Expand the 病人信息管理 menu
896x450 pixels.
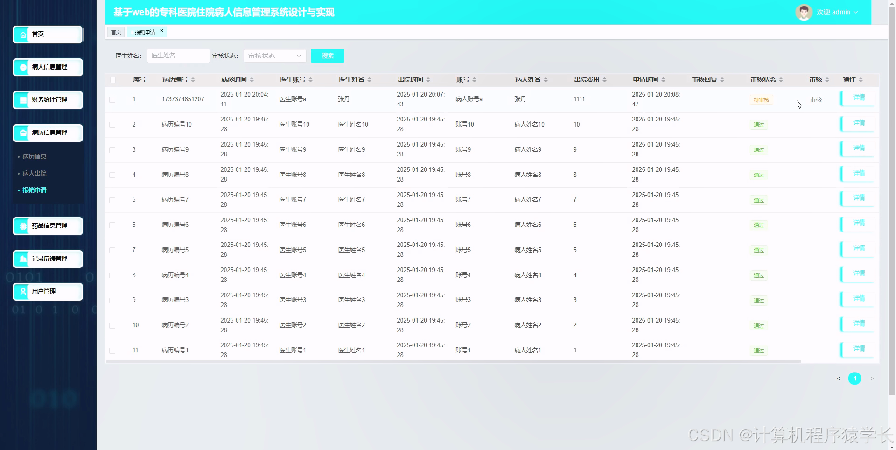(x=48, y=67)
